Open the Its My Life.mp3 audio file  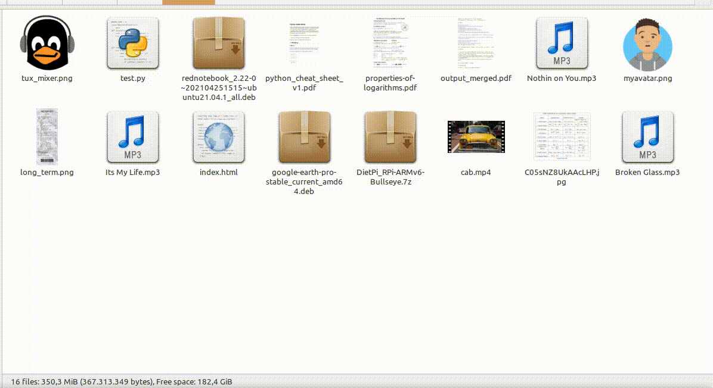coord(132,137)
